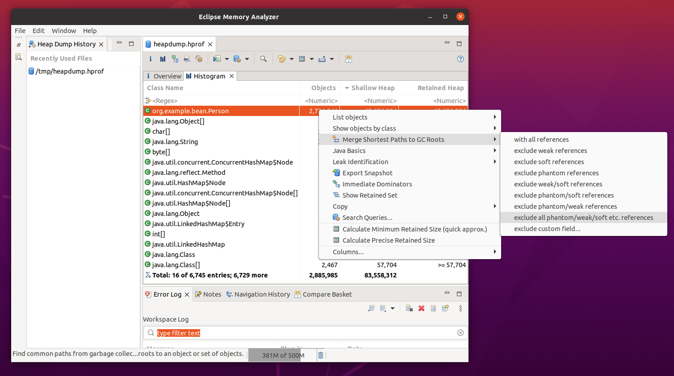Click the 'type filter text' input field
Viewport: 674px width, 376px height.
(x=306, y=333)
